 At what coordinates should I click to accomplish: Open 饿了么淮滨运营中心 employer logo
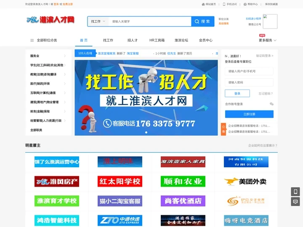click(57, 162)
